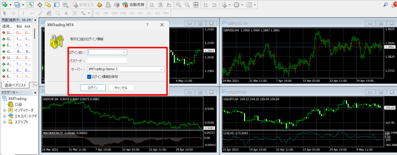Select the draw trendline tool
This screenshot has width=397, height=155.
coord(40,13)
